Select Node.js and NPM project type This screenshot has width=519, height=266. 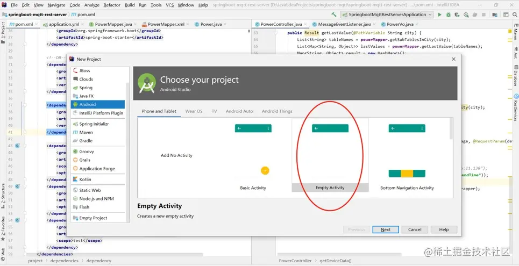[98, 198]
